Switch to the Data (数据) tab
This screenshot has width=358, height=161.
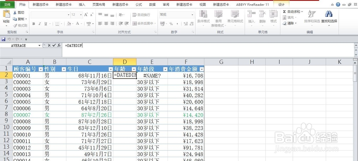(x=152, y=5)
